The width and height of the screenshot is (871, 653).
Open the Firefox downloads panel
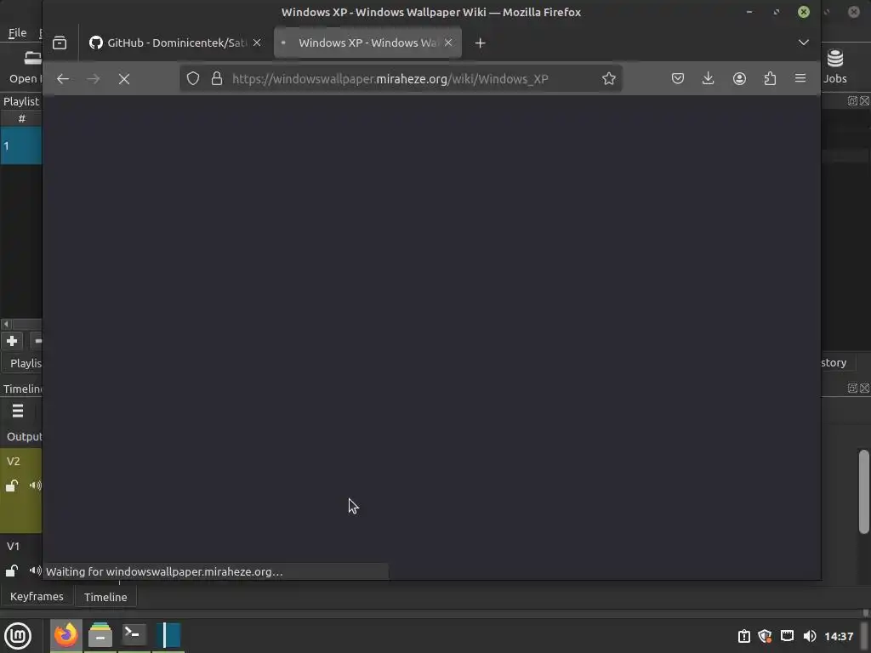(709, 79)
